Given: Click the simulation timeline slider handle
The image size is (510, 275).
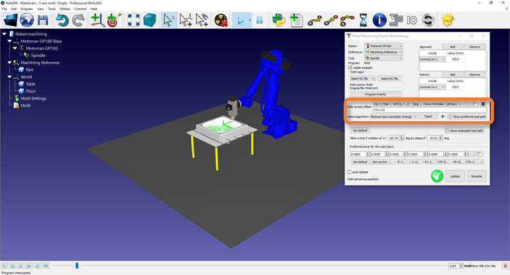Looking at the screenshot, I should click(77, 265).
